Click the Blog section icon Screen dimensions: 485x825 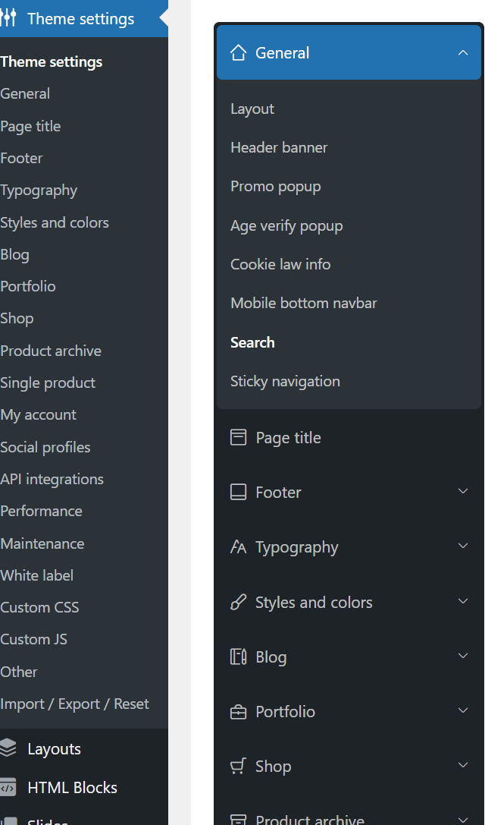coord(238,657)
